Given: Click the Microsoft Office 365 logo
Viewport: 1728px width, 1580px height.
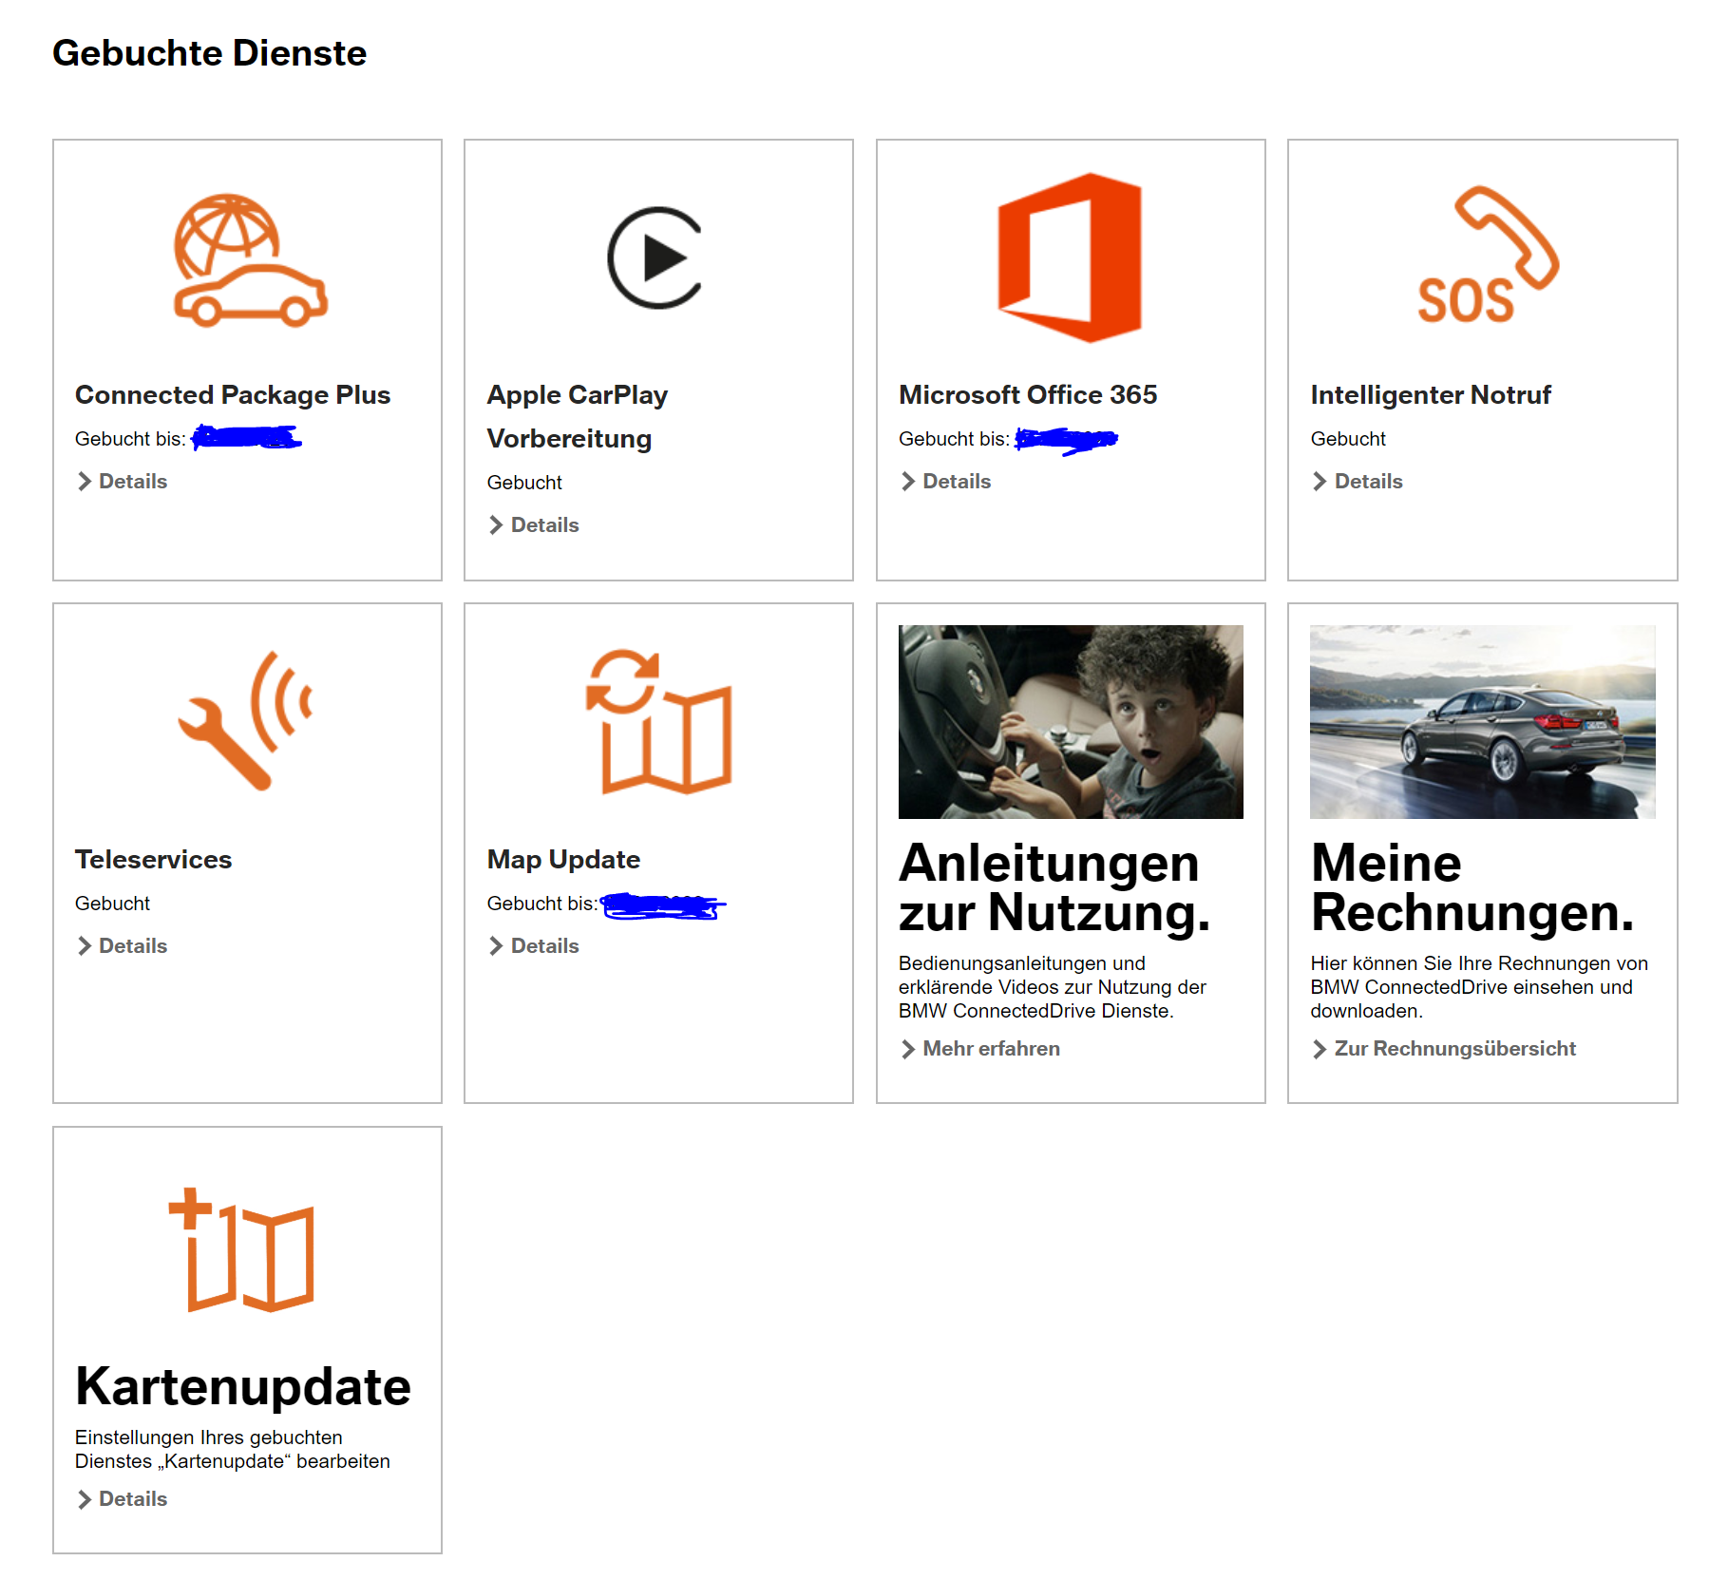Looking at the screenshot, I should [1069, 257].
